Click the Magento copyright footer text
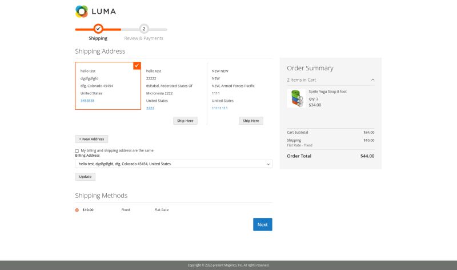The width and height of the screenshot is (457, 270). click(228, 265)
